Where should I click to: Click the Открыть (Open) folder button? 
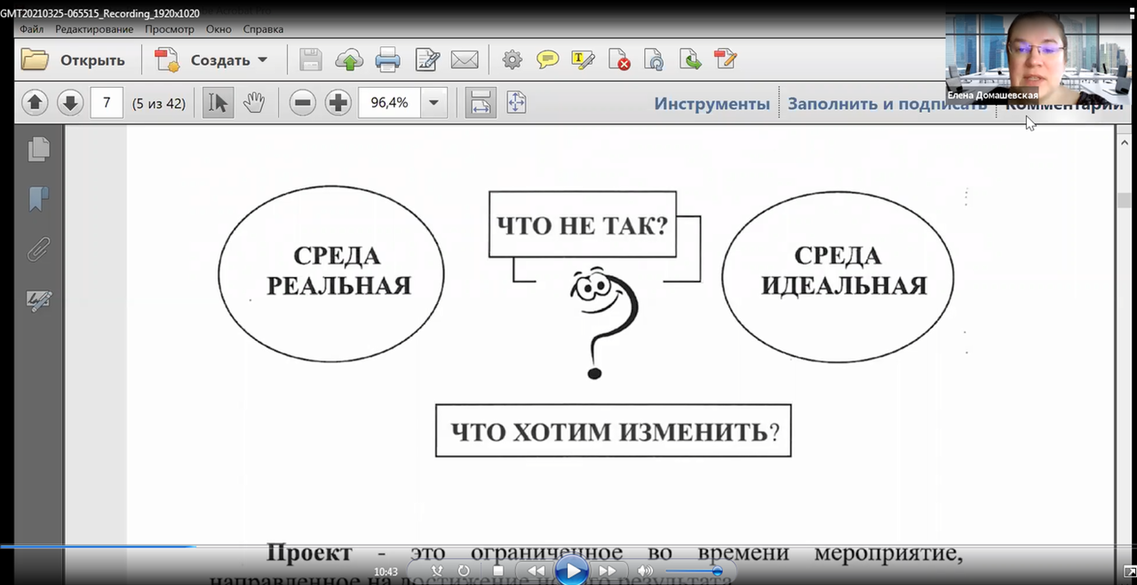[x=73, y=60]
